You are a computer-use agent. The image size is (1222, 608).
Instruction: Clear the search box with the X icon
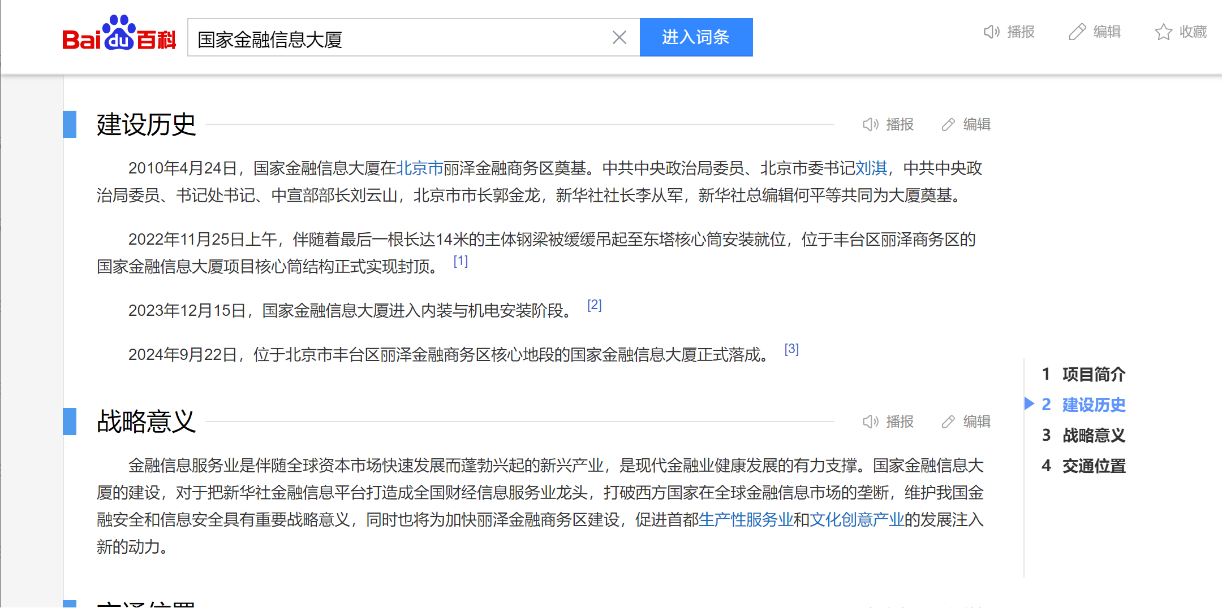pyautogui.click(x=619, y=38)
